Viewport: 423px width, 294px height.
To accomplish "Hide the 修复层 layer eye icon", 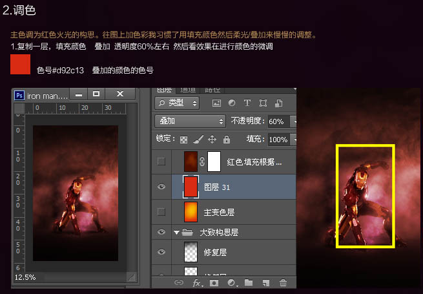I will [x=161, y=252].
